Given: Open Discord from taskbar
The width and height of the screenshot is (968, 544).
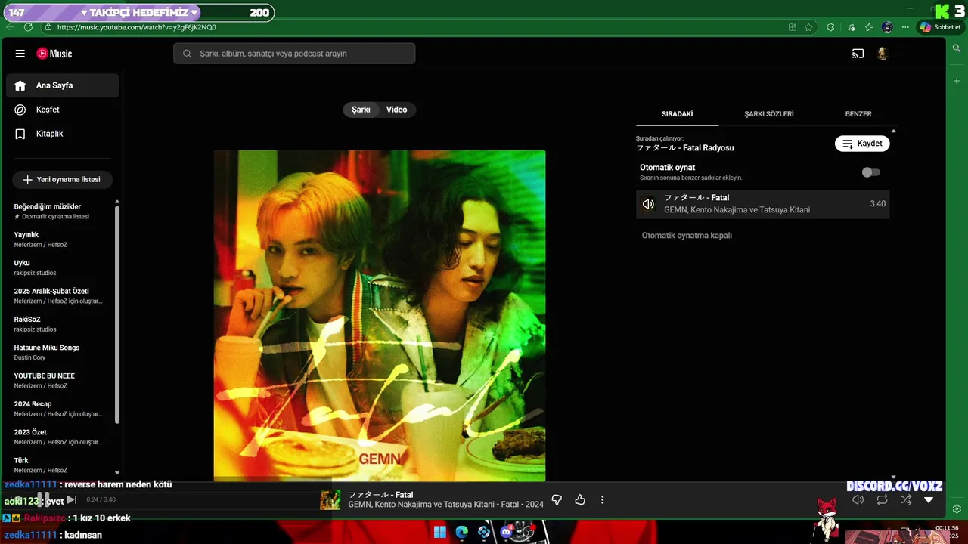Looking at the screenshot, I should (507, 532).
